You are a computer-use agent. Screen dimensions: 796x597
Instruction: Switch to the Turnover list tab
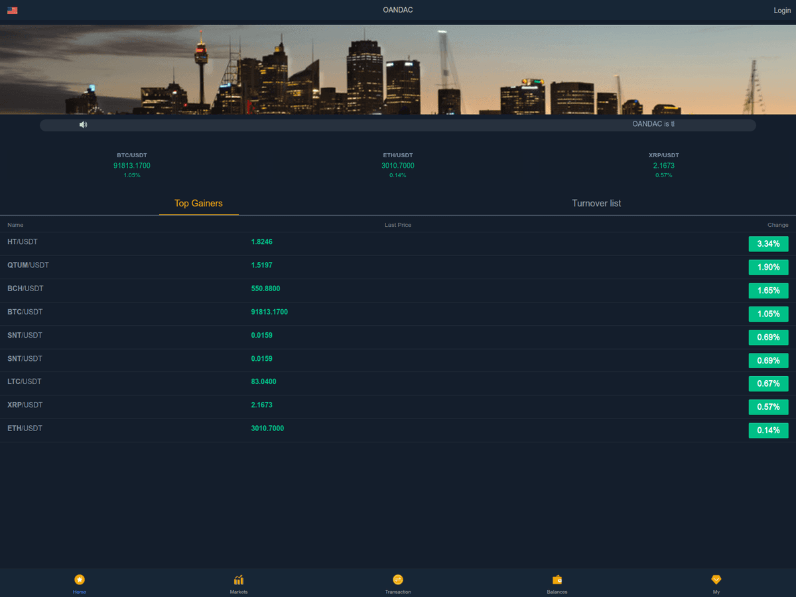click(x=596, y=204)
